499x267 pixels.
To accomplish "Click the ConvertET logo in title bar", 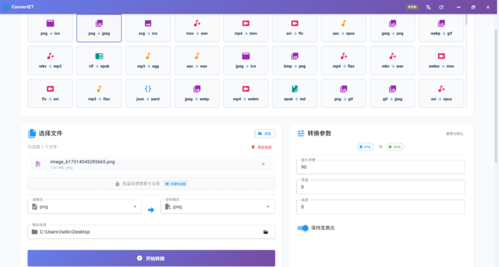I will 6,6.
